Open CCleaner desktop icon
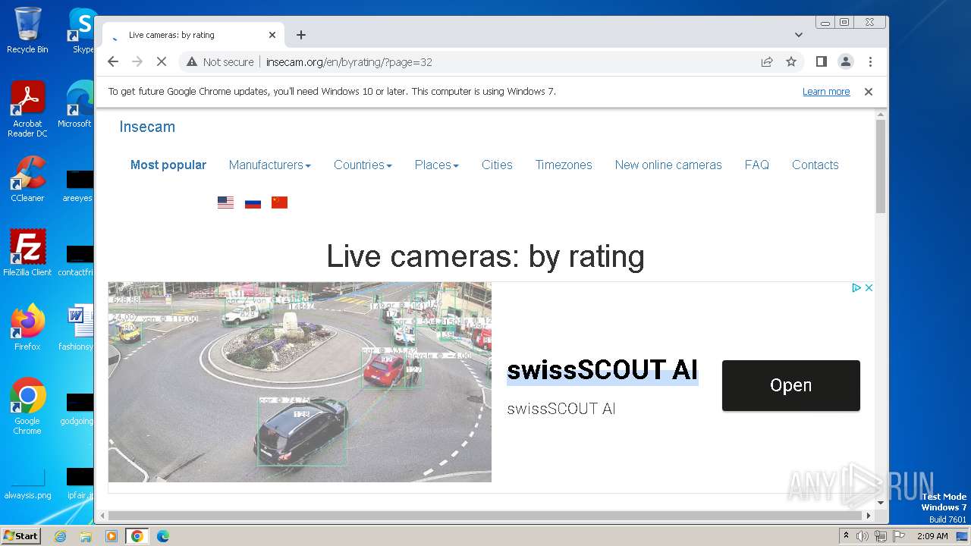The height and width of the screenshot is (546, 971). coord(27,179)
